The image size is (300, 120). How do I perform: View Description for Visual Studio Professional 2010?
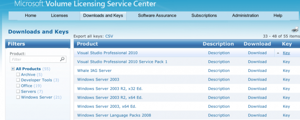[219, 53]
